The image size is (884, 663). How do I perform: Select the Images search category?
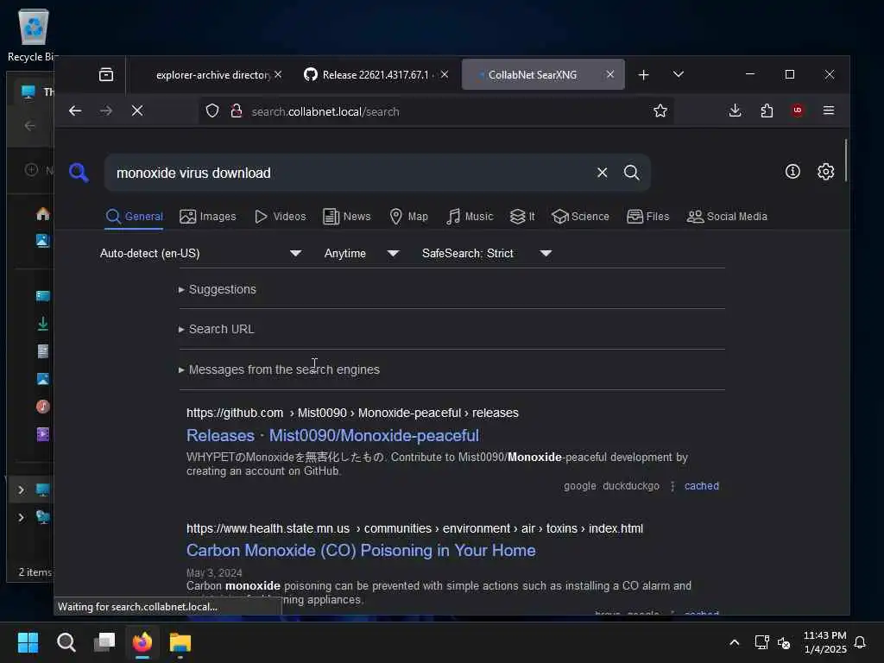point(208,217)
